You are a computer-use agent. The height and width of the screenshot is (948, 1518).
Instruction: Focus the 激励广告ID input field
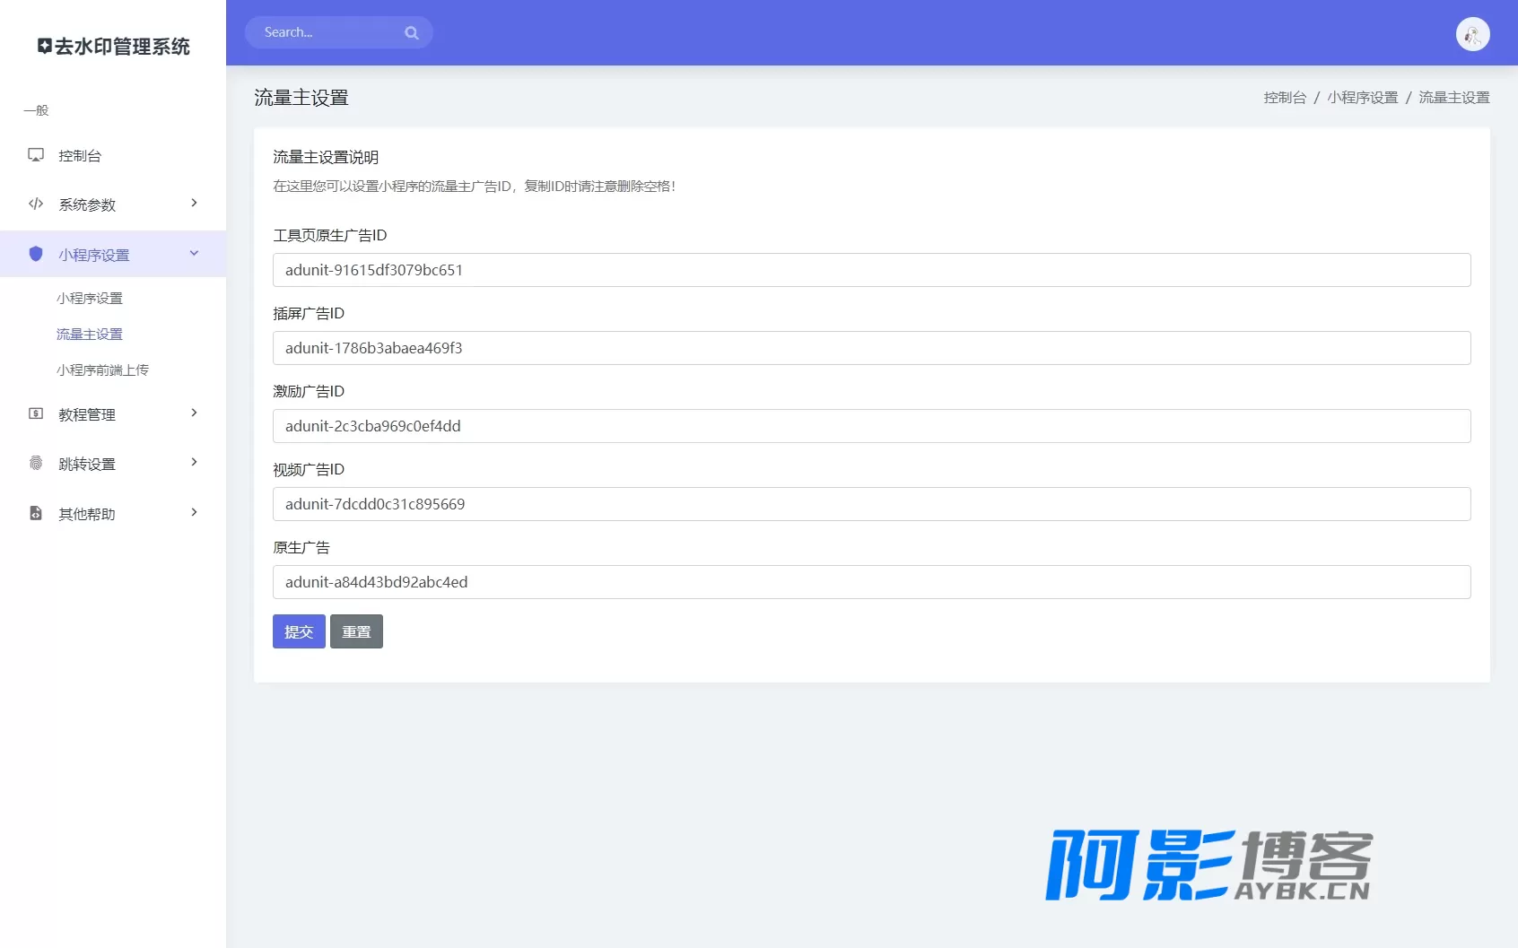pyautogui.click(x=872, y=426)
